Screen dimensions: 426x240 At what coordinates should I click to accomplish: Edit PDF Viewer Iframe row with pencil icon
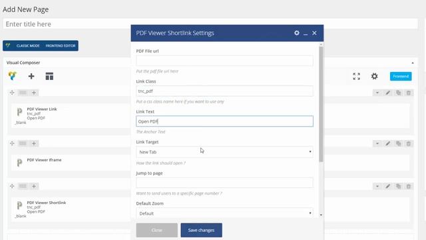(x=387, y=143)
